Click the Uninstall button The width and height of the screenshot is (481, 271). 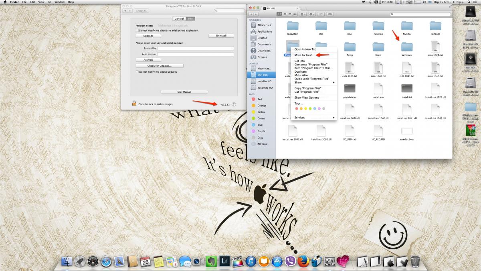pos(221,36)
